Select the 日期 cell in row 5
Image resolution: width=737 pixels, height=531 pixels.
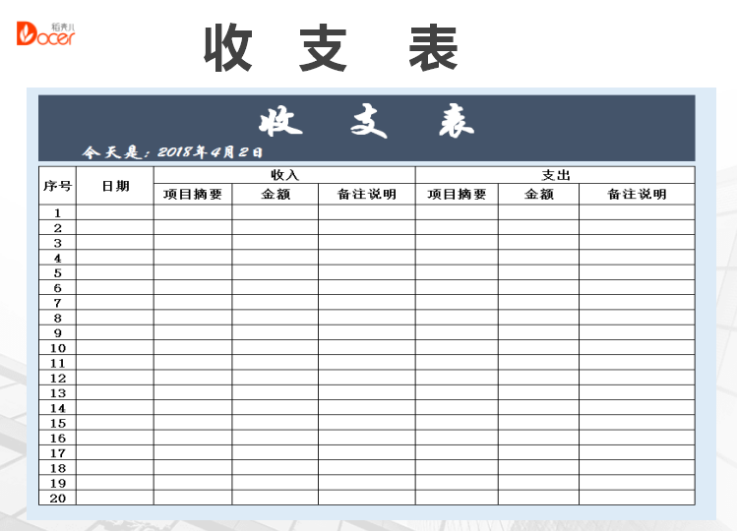[x=115, y=272]
